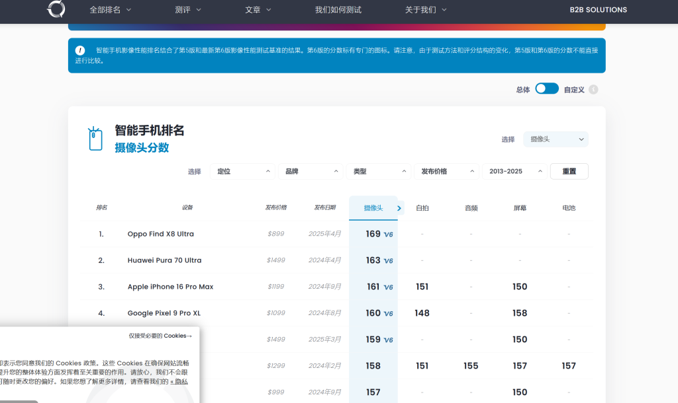
Task: Click the arrow next to 摄像头 column
Action: coord(399,208)
